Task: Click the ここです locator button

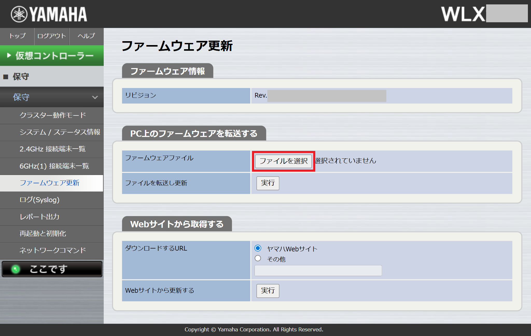Action: (52, 269)
